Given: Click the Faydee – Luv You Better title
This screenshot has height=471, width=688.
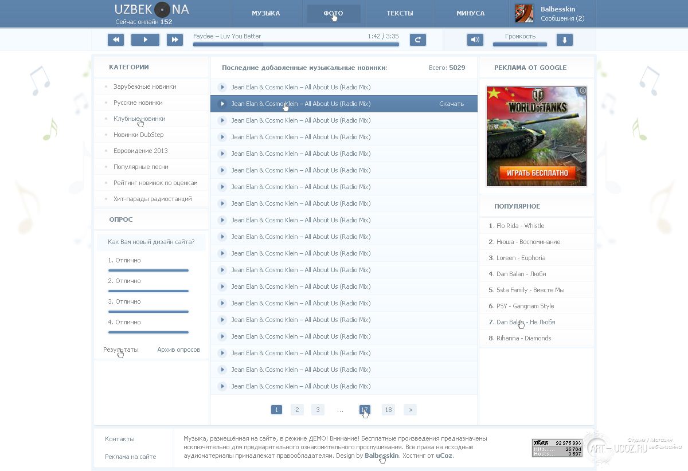Looking at the screenshot, I should 227,36.
